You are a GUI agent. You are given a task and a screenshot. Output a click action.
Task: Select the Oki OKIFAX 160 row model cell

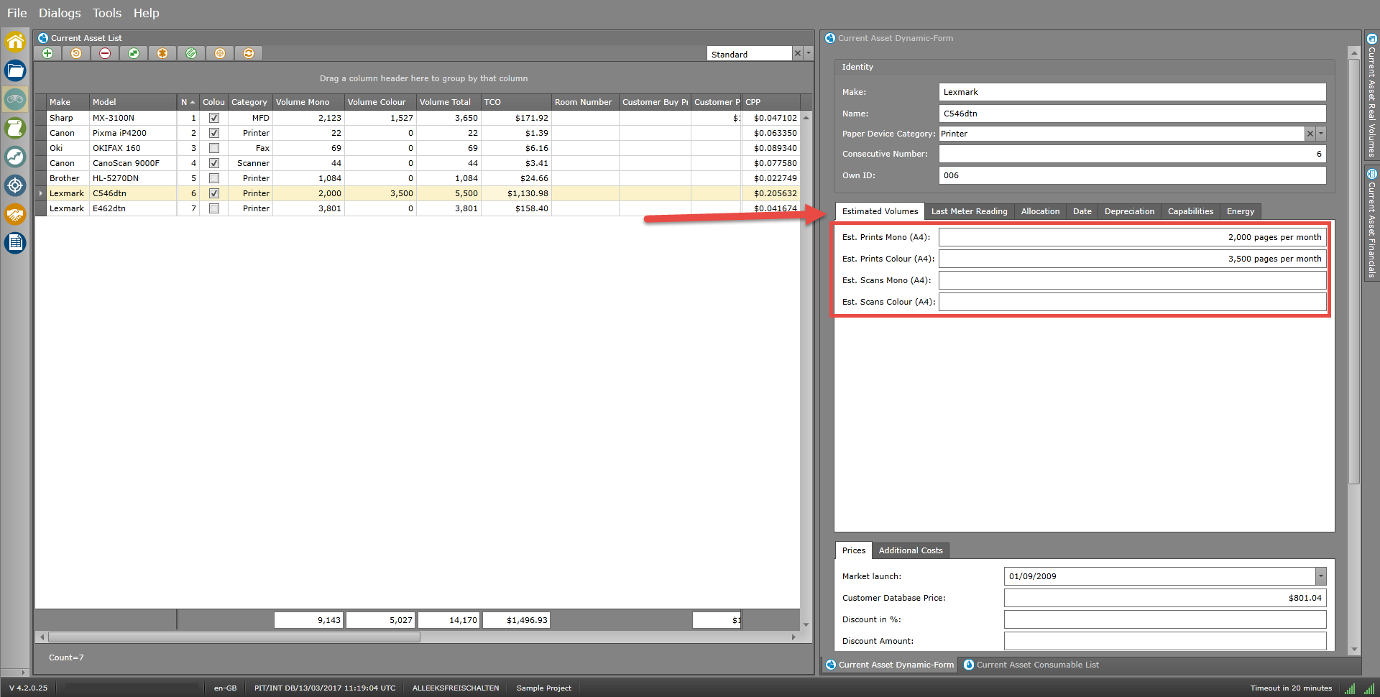133,148
